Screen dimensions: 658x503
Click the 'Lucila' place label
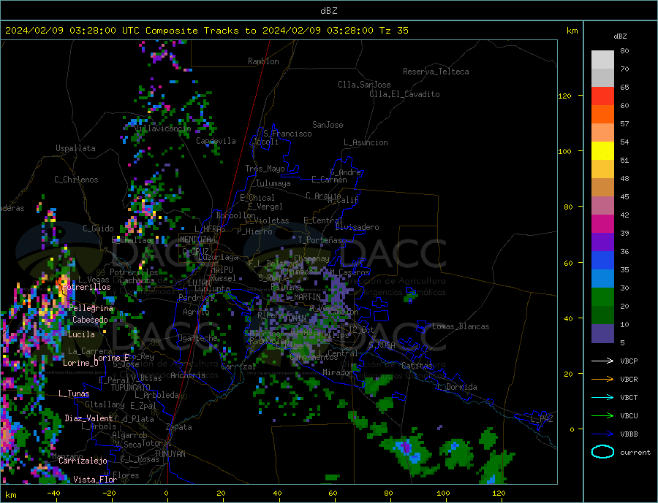pos(81,334)
